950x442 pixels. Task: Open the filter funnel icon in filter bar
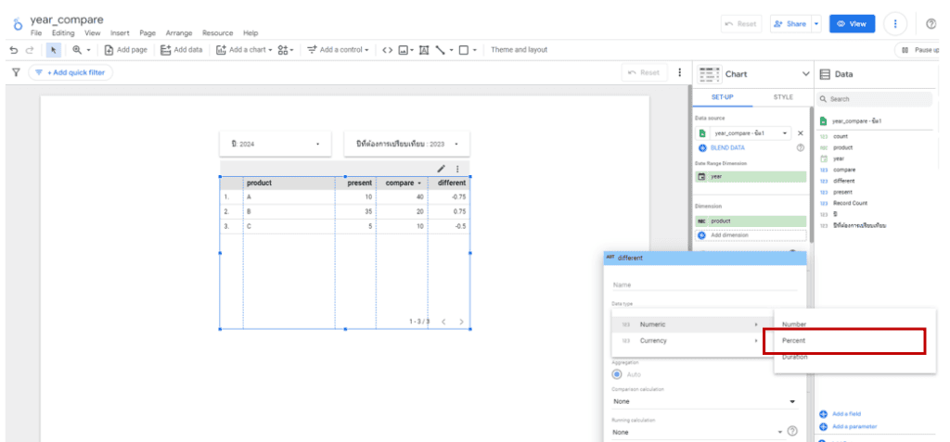pyautogui.click(x=16, y=72)
